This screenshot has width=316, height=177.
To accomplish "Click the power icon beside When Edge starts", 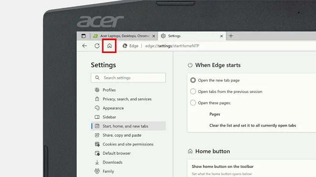I will point(190,65).
